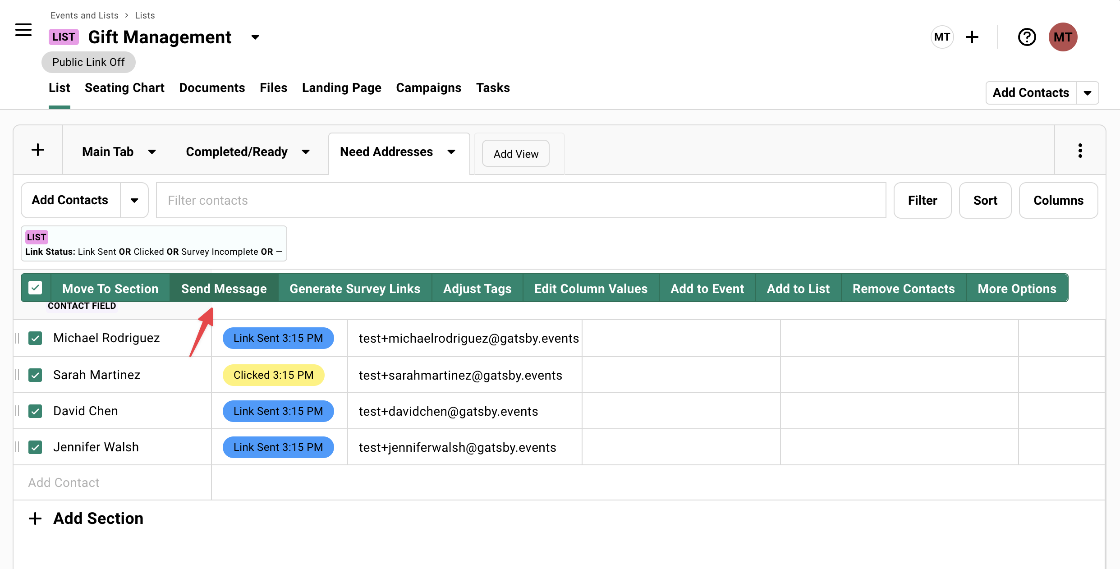Uncheck Sarah Martinez's row checkbox
Screen dimensions: 1120x569
coord(35,375)
